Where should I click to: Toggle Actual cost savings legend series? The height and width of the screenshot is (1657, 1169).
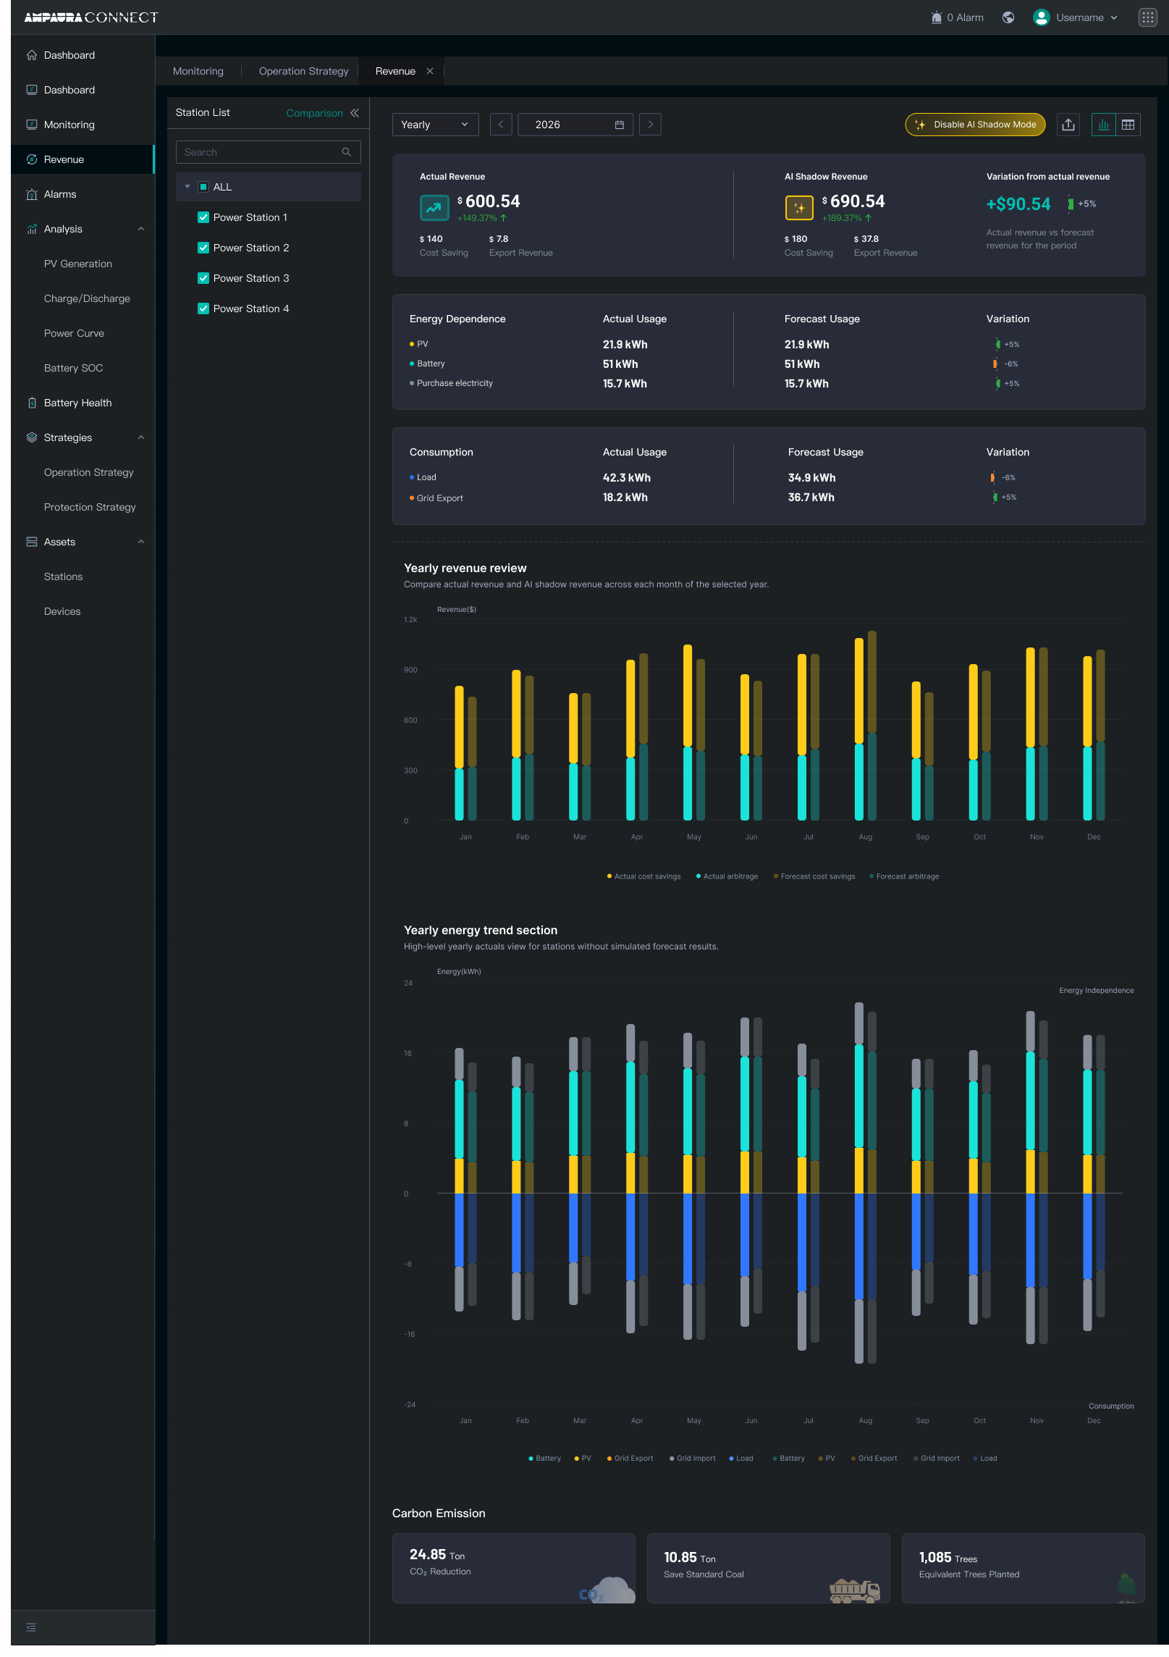(643, 876)
